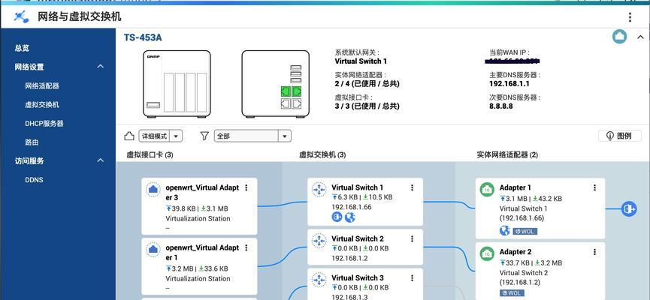Click the filter funnel icon
Screen dimensions: 650x300
[204, 136]
